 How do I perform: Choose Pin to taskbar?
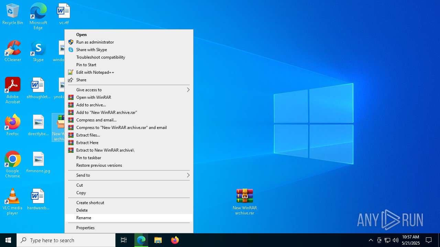coord(129,158)
